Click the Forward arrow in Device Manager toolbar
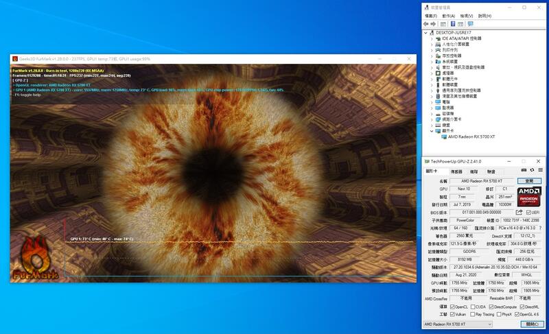This screenshot has height=334, width=549. coord(433,24)
